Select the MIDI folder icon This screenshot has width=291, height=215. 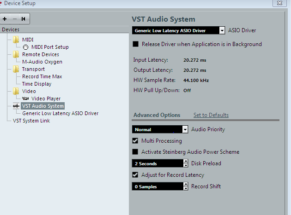click(x=16, y=40)
